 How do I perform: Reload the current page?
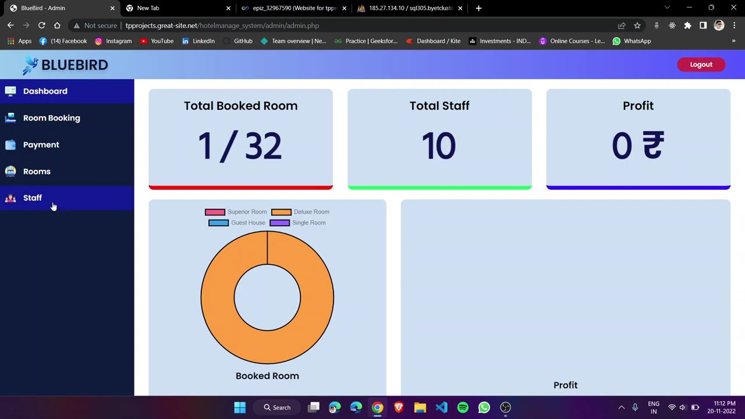coord(41,26)
